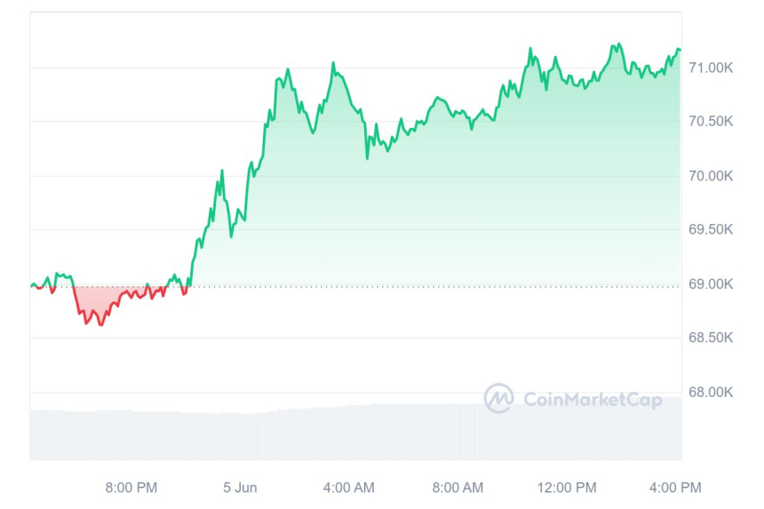Select the 4:00 PM time label
764x509 pixels.
pos(676,487)
